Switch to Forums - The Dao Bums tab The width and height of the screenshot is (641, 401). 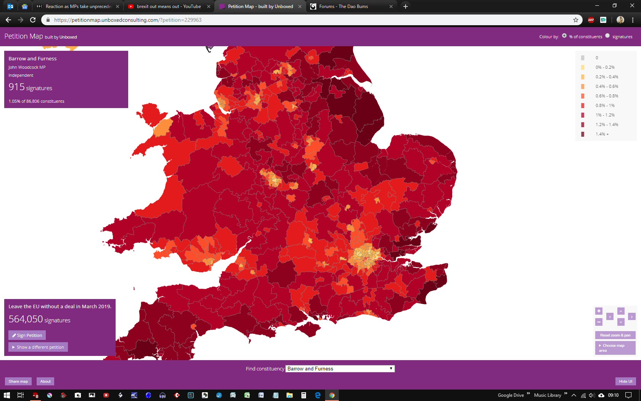pyautogui.click(x=343, y=6)
